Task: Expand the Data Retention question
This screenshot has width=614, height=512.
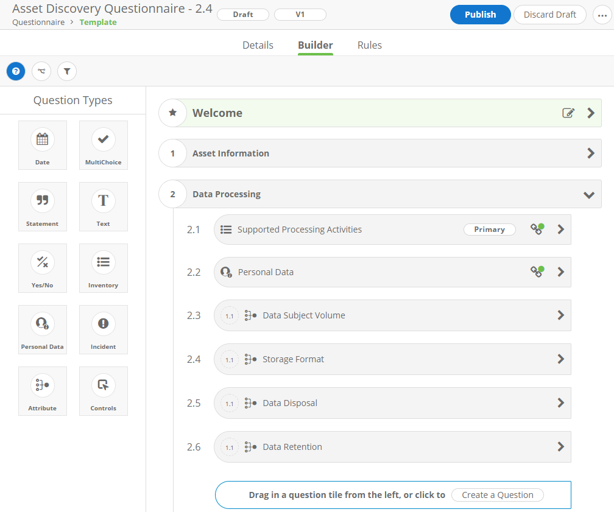Action: tap(560, 446)
